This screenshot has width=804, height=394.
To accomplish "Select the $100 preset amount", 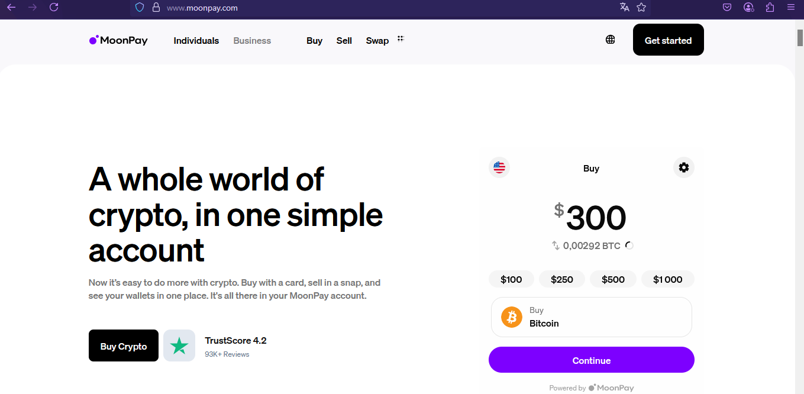I will [511, 279].
